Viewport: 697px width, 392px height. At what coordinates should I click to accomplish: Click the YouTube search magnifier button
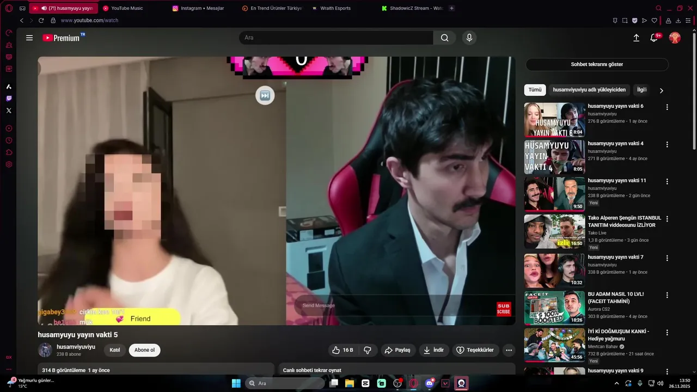tap(445, 38)
